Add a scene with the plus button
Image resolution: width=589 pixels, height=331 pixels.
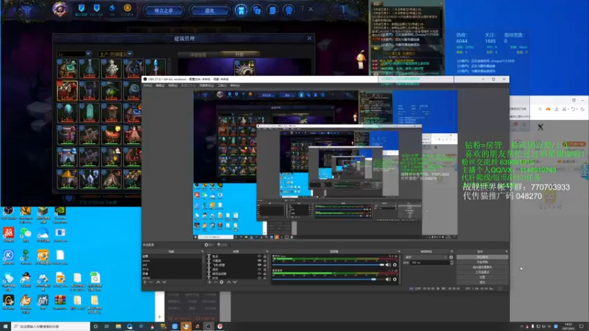click(145, 282)
